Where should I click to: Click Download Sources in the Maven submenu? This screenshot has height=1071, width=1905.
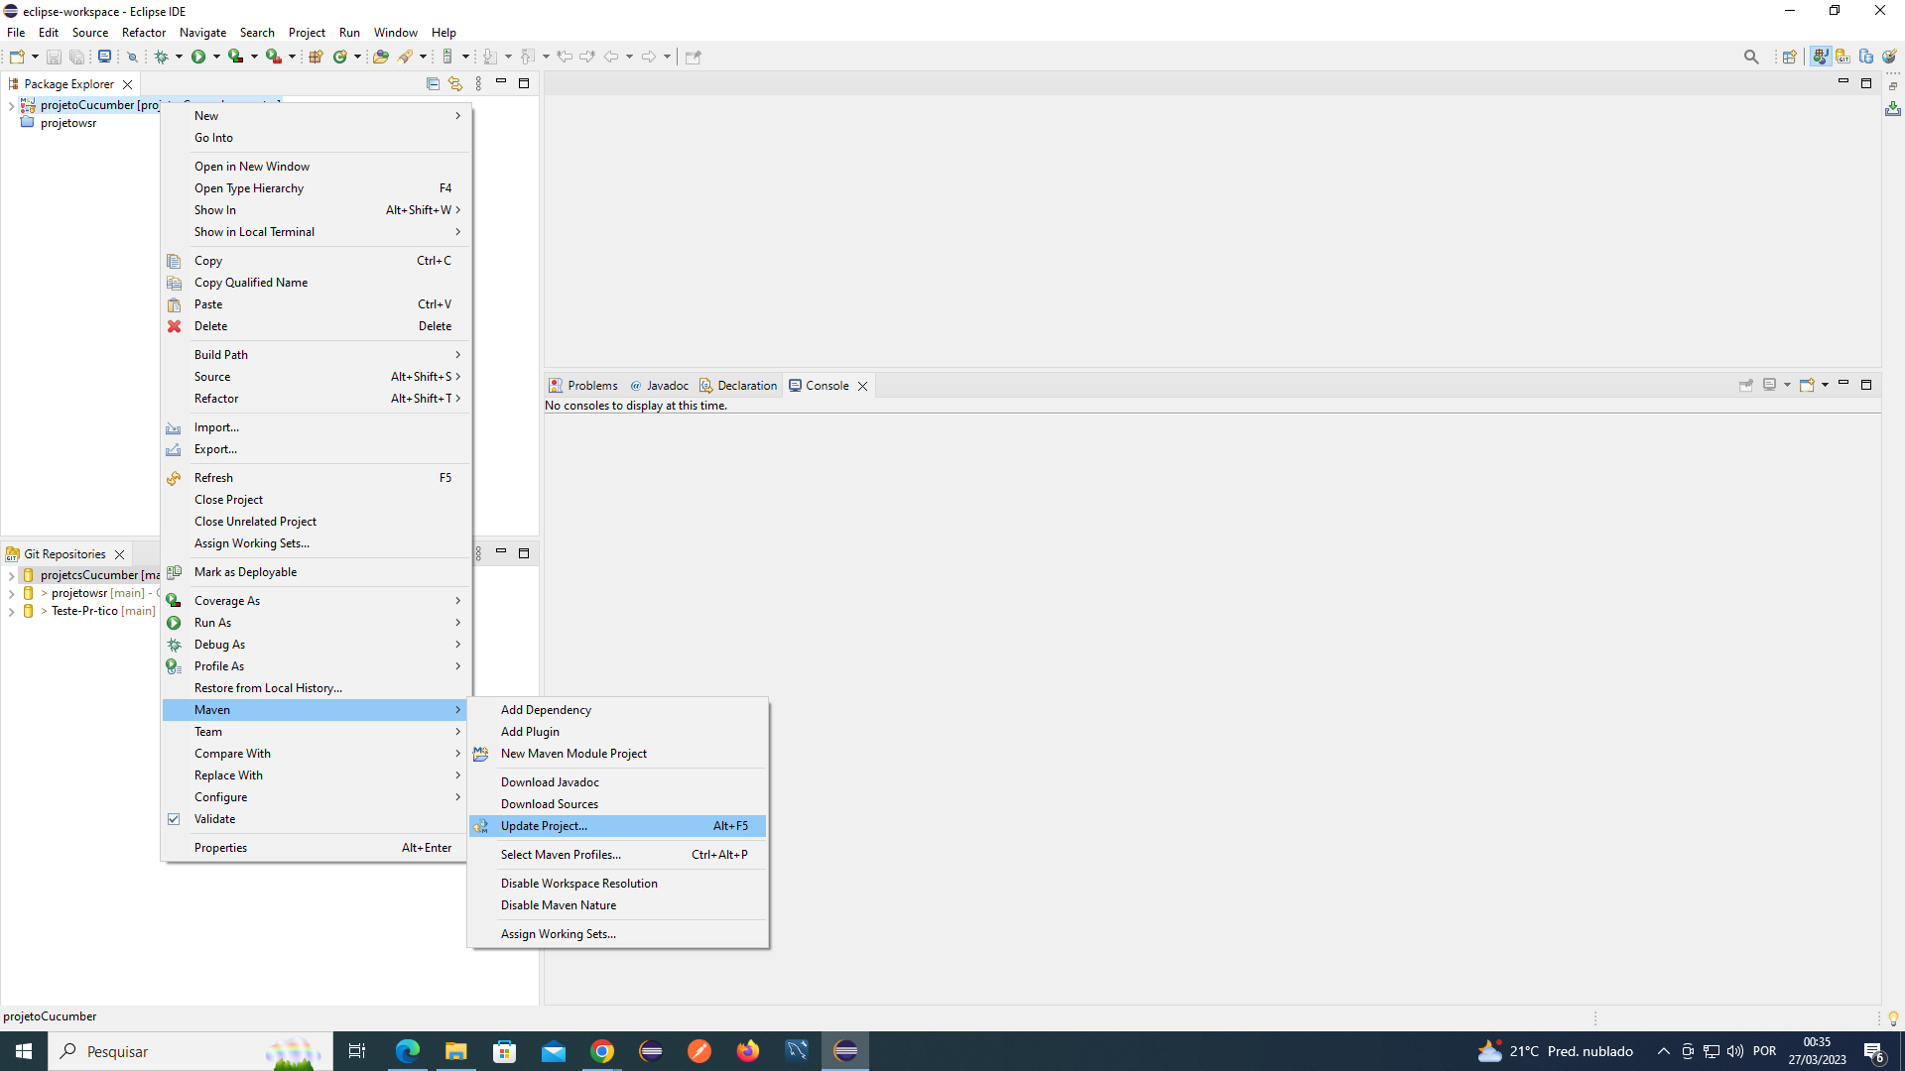click(x=549, y=803)
